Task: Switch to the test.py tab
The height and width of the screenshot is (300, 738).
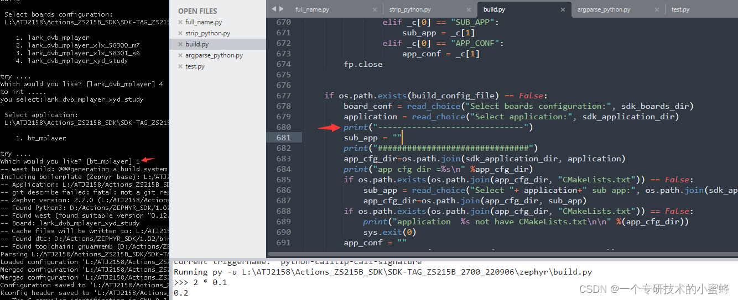Action: tap(680, 9)
